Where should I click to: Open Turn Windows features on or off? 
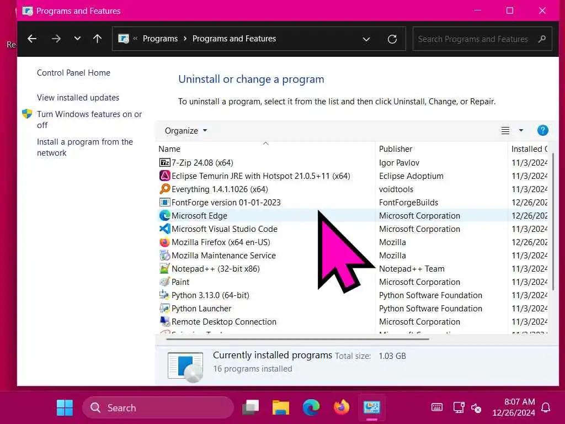89,119
